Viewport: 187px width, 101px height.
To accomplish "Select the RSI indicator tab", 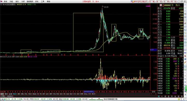I will [x=61, y=94].
